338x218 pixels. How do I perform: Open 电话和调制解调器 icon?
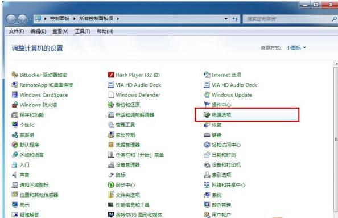[x=111, y=115]
